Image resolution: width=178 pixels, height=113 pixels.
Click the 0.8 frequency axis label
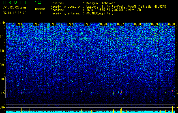(x=2, y=79)
